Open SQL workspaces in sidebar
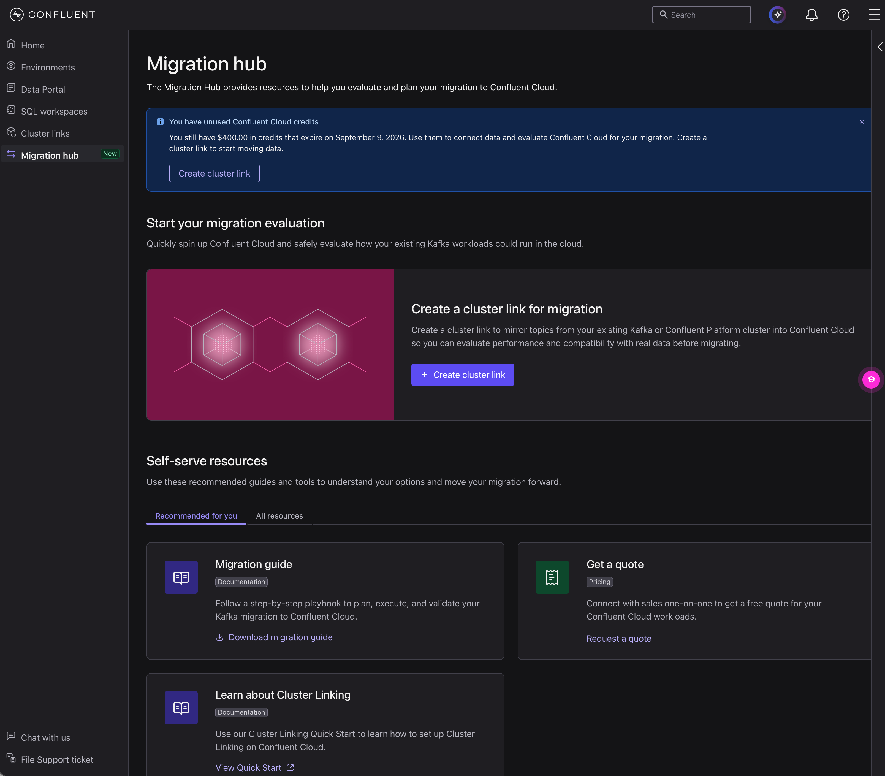The width and height of the screenshot is (885, 776). [x=54, y=111]
